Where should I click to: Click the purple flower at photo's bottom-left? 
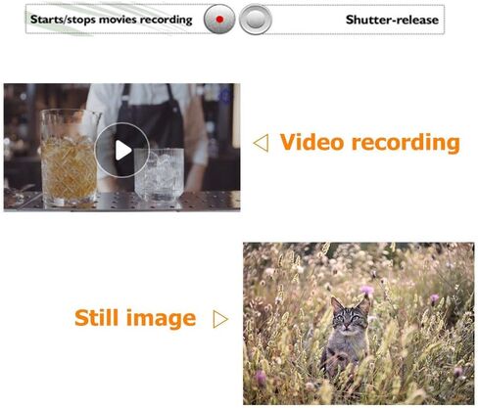[x=261, y=378]
